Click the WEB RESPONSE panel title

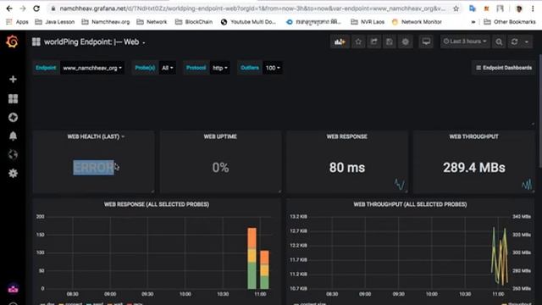coord(346,136)
